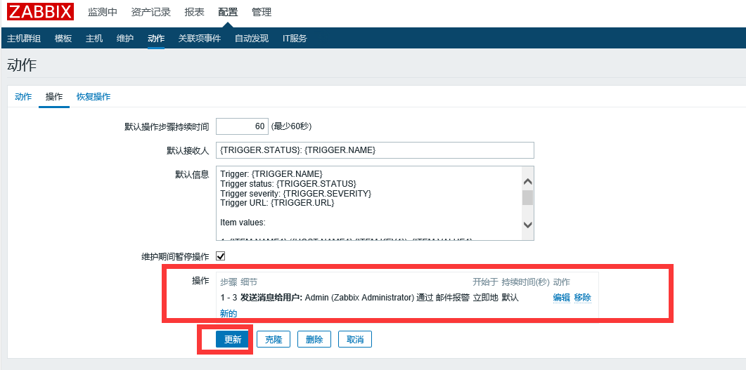Click inside the 默认信息 message textarea
Image resolution: width=746 pixels, height=370 pixels.
(x=368, y=203)
